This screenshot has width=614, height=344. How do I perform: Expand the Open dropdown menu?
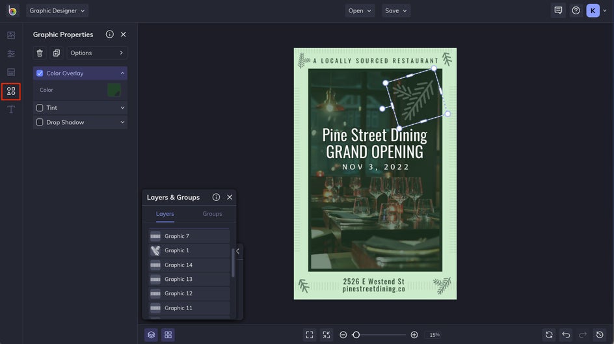click(360, 10)
